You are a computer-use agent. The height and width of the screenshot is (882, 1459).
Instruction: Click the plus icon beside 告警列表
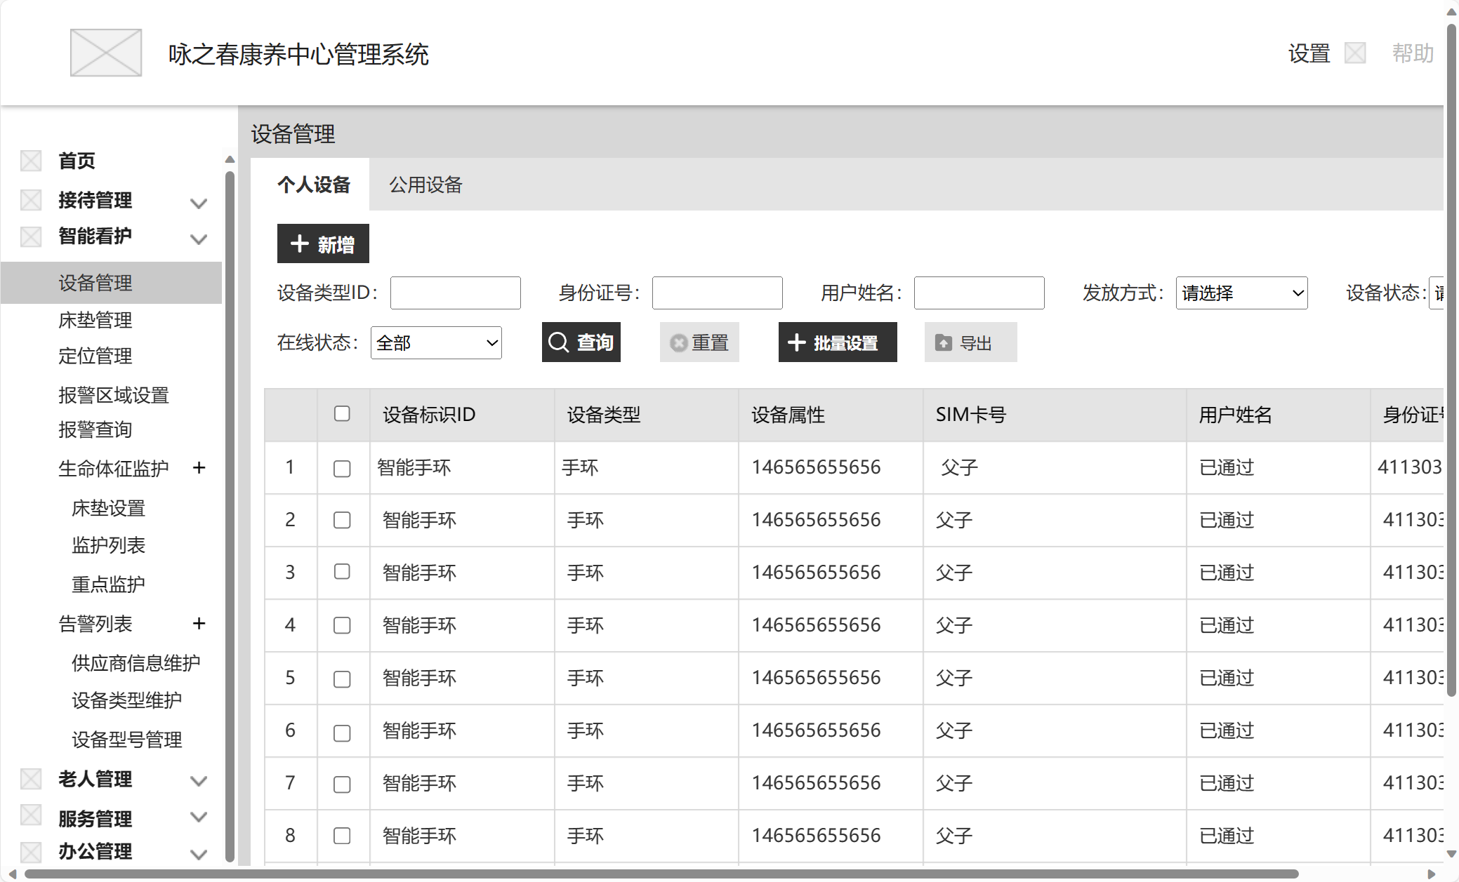(x=199, y=623)
